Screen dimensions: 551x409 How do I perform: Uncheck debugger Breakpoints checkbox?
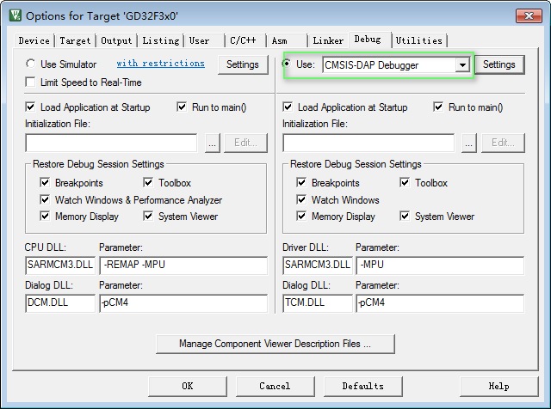301,182
